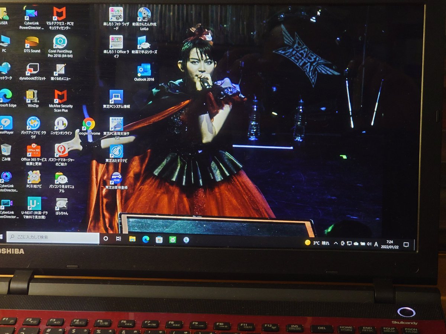Launch Outlook 2016 from the desktop
This screenshot has height=334, width=446.
tap(144, 72)
